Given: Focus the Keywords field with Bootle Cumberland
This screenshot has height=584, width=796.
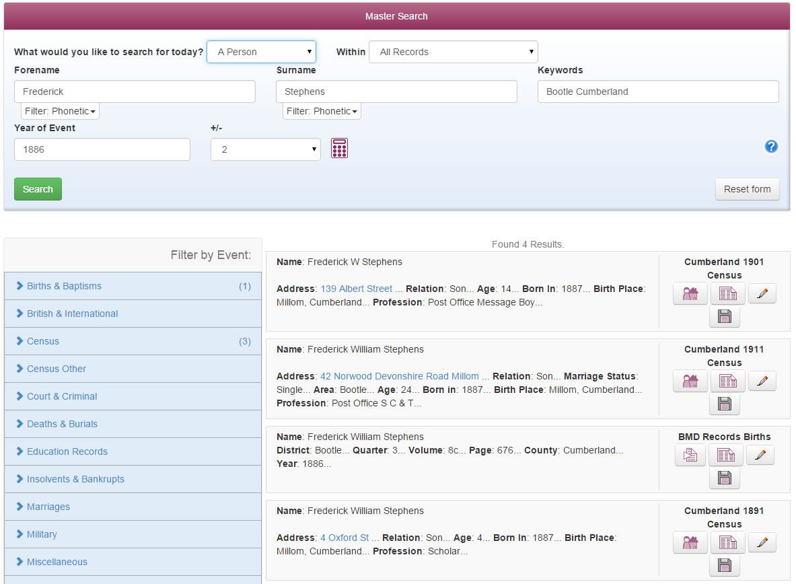Looking at the screenshot, I should coord(658,92).
